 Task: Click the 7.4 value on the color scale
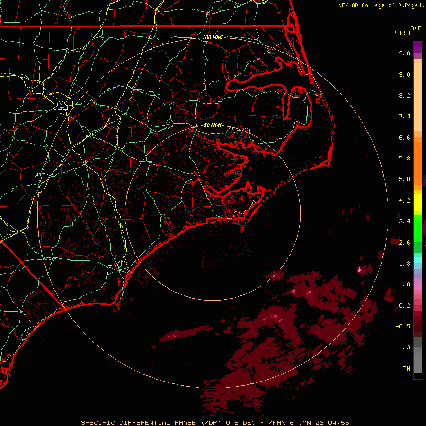pos(405,116)
